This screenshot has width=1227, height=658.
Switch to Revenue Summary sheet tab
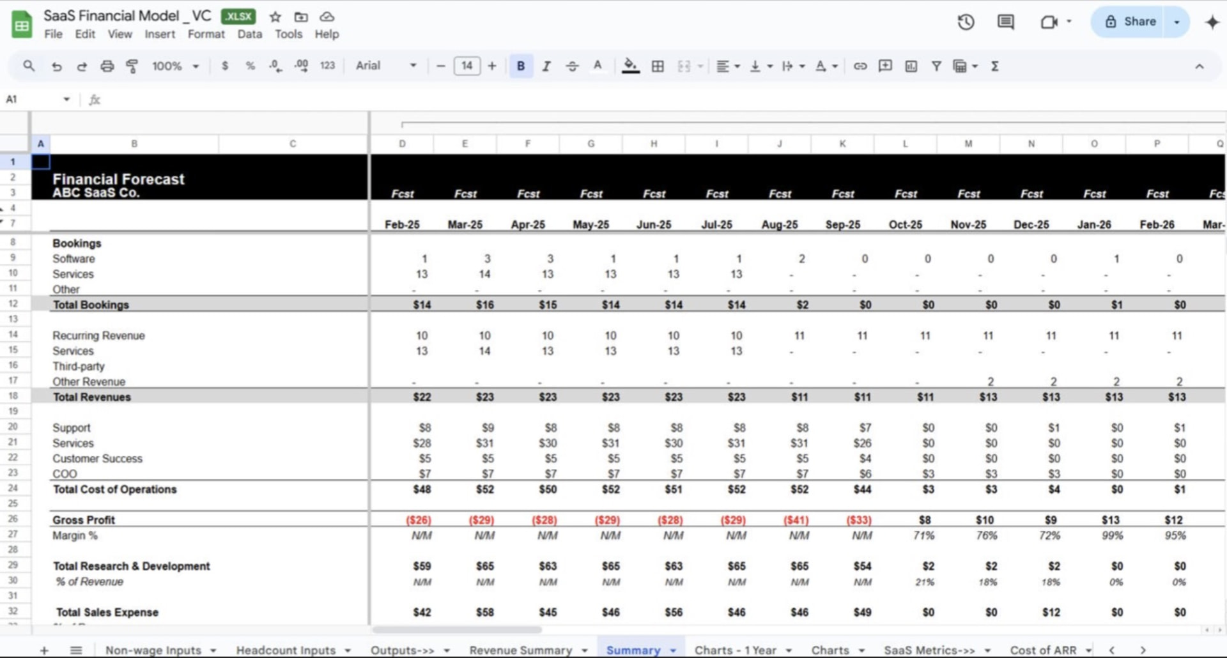tap(520, 650)
